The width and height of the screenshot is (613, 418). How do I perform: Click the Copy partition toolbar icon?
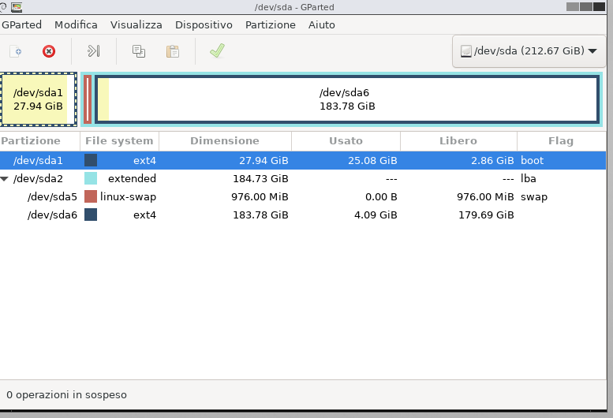click(x=139, y=51)
